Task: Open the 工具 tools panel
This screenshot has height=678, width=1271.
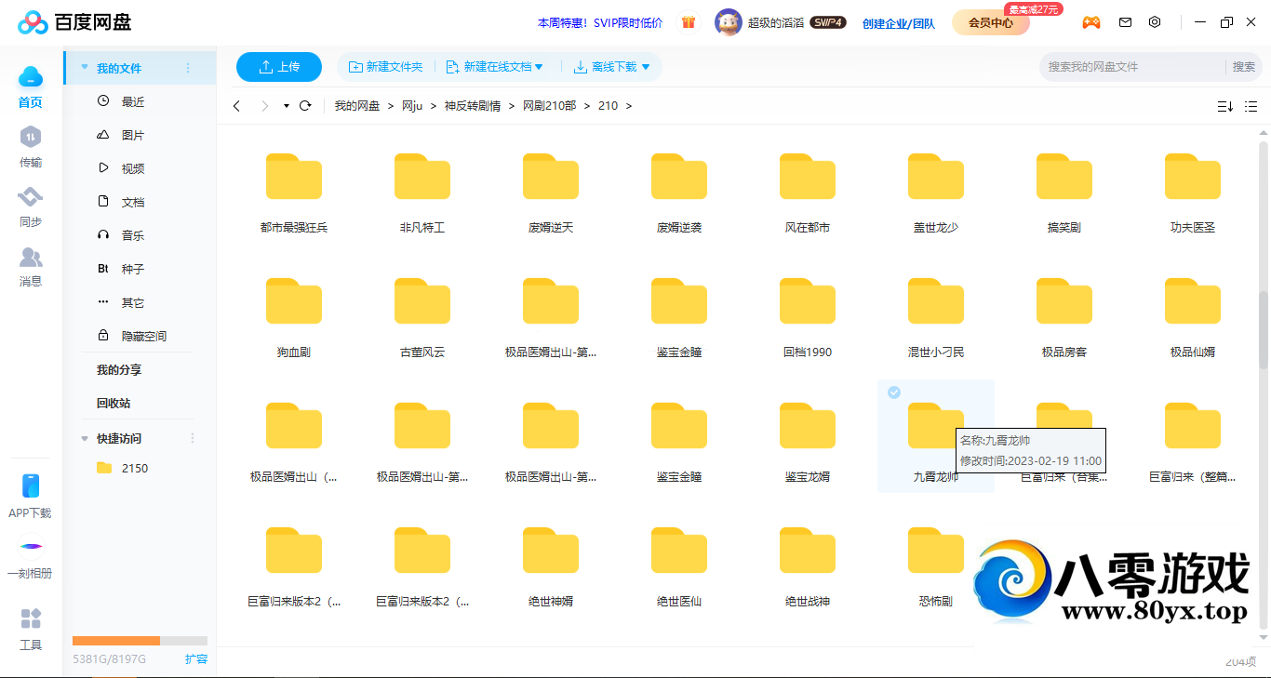Action: 31,629
